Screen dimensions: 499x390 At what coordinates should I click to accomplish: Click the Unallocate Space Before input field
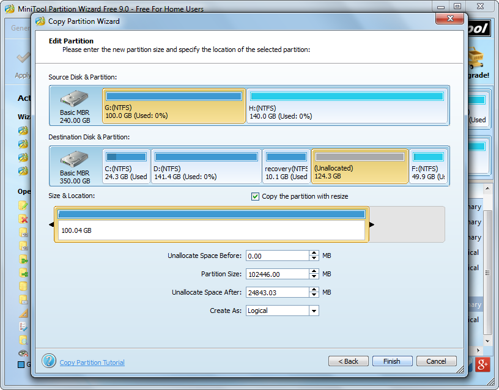tap(277, 256)
